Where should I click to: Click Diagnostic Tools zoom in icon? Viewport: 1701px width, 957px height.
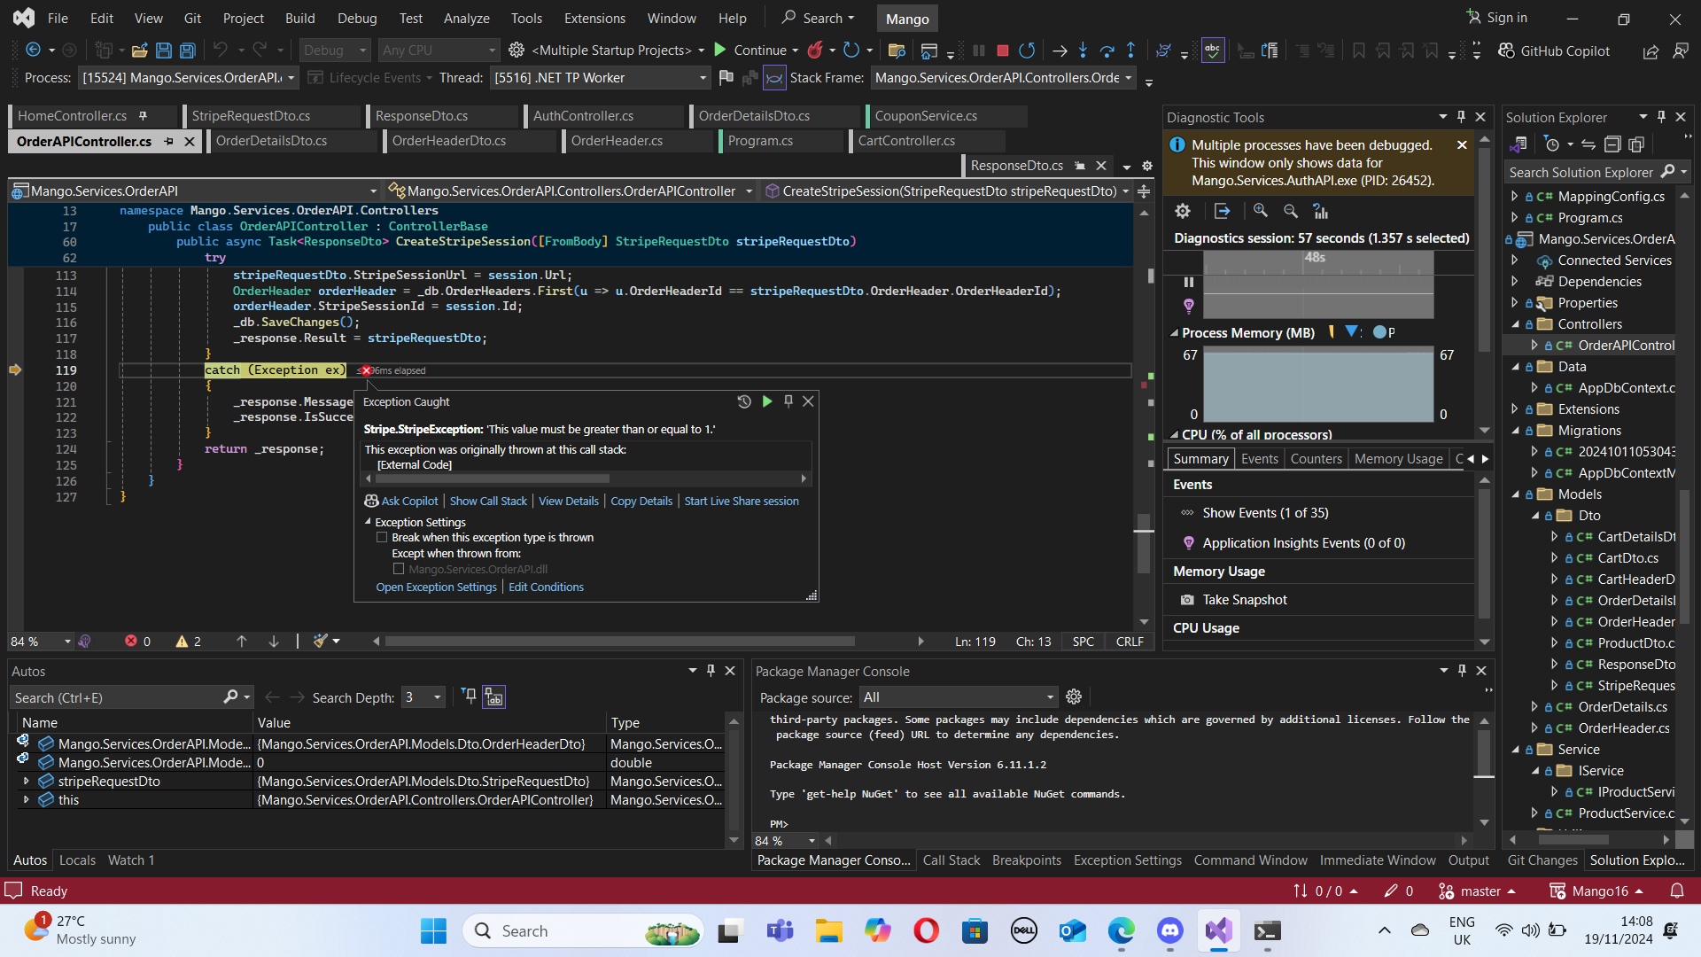(x=1261, y=211)
